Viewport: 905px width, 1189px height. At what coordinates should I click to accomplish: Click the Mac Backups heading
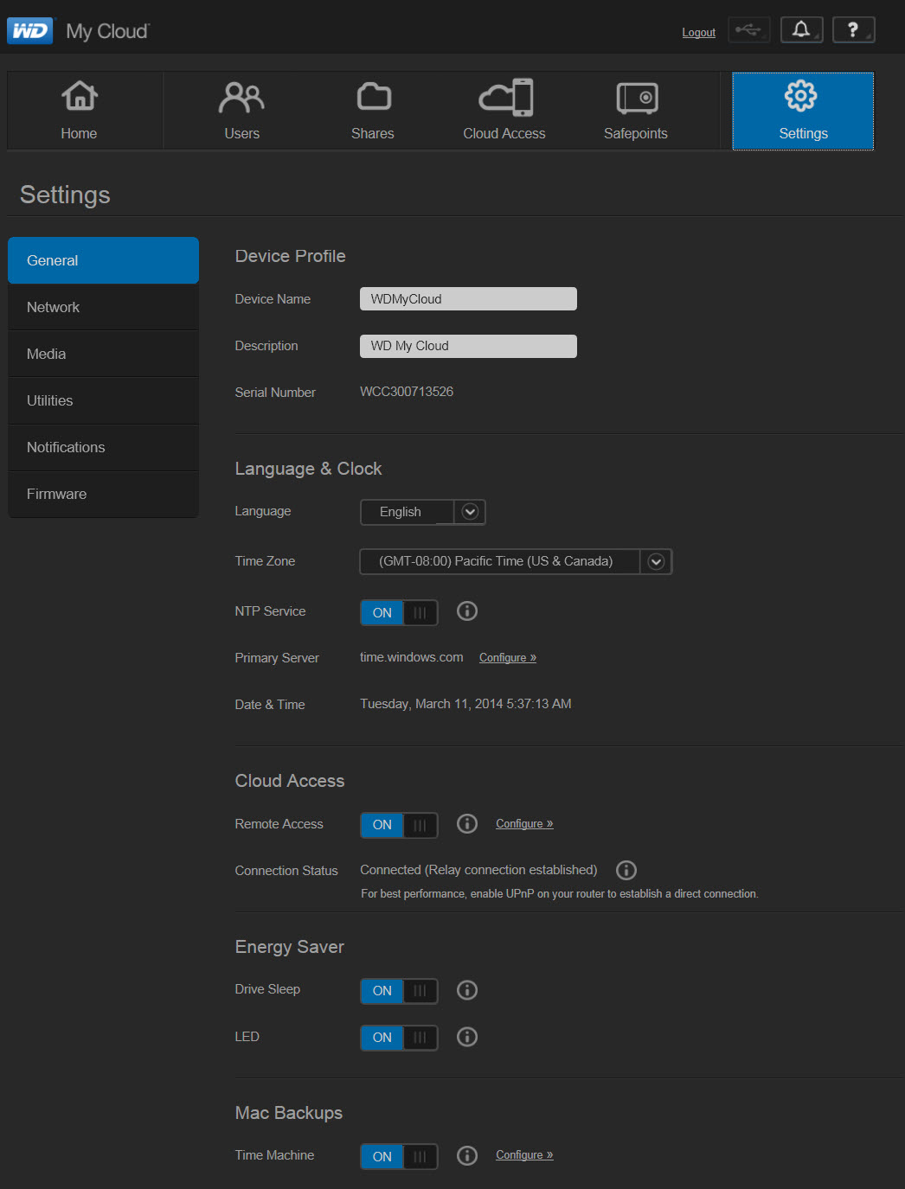[x=289, y=1113]
